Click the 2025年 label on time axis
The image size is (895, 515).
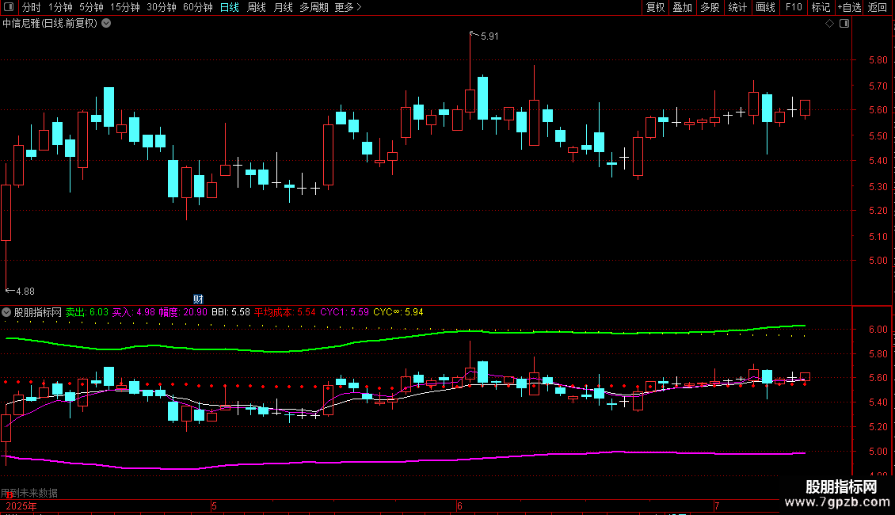tap(21, 506)
